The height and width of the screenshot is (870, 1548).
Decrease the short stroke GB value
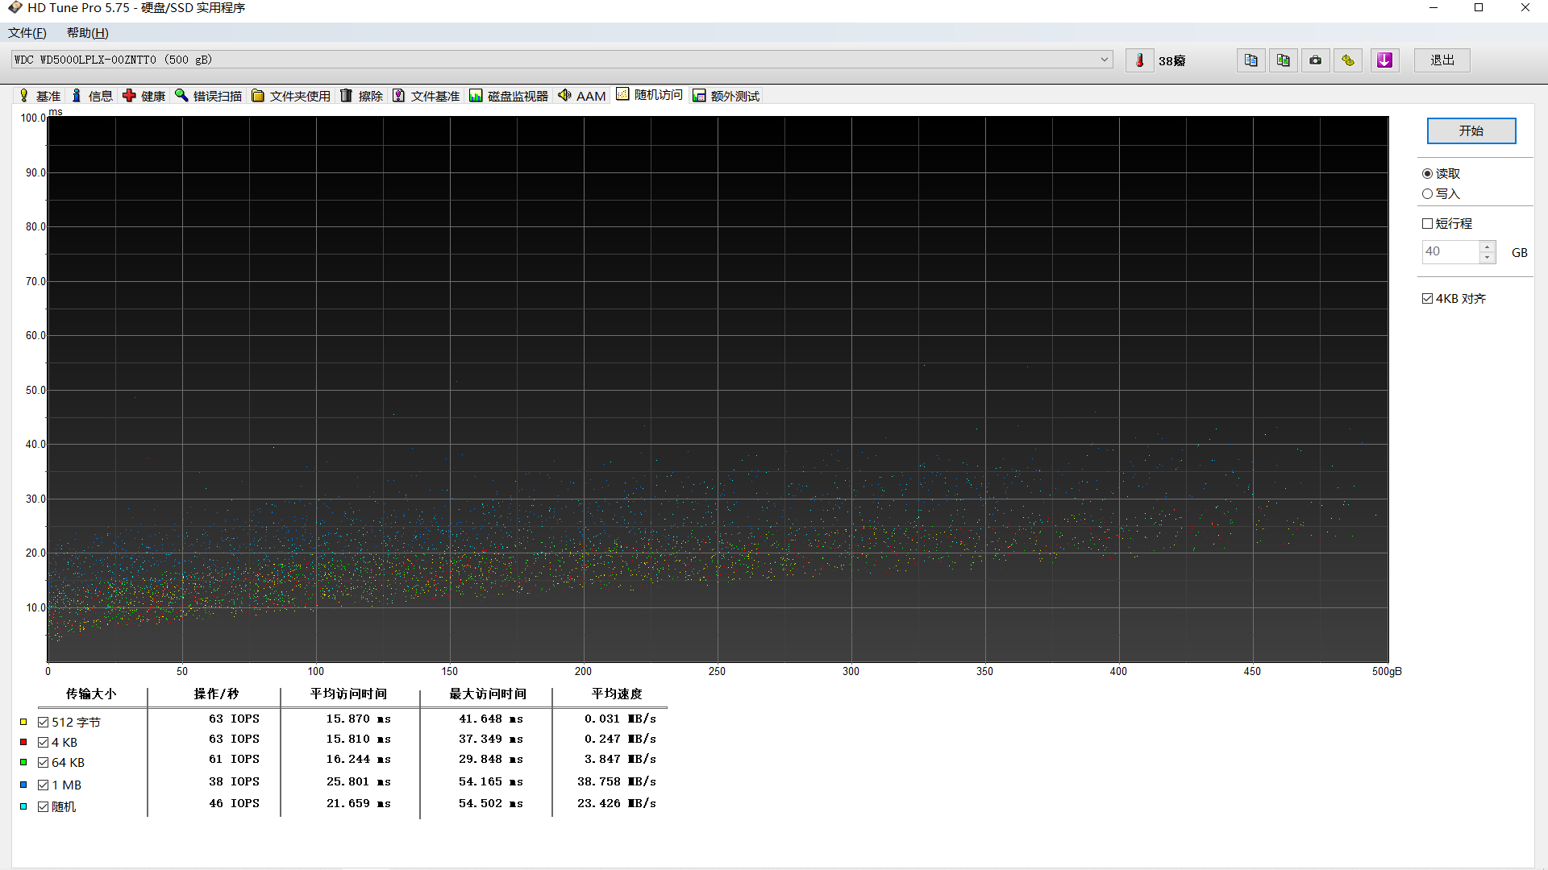click(1488, 257)
